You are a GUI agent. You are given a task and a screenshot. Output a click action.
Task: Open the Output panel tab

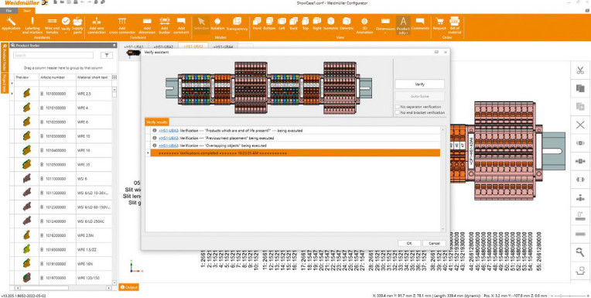128,287
